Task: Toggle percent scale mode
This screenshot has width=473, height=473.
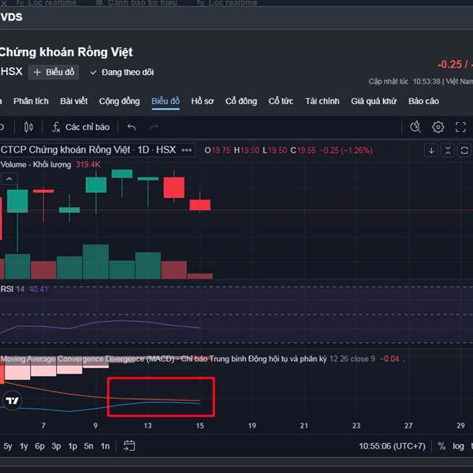Action: pos(441,446)
